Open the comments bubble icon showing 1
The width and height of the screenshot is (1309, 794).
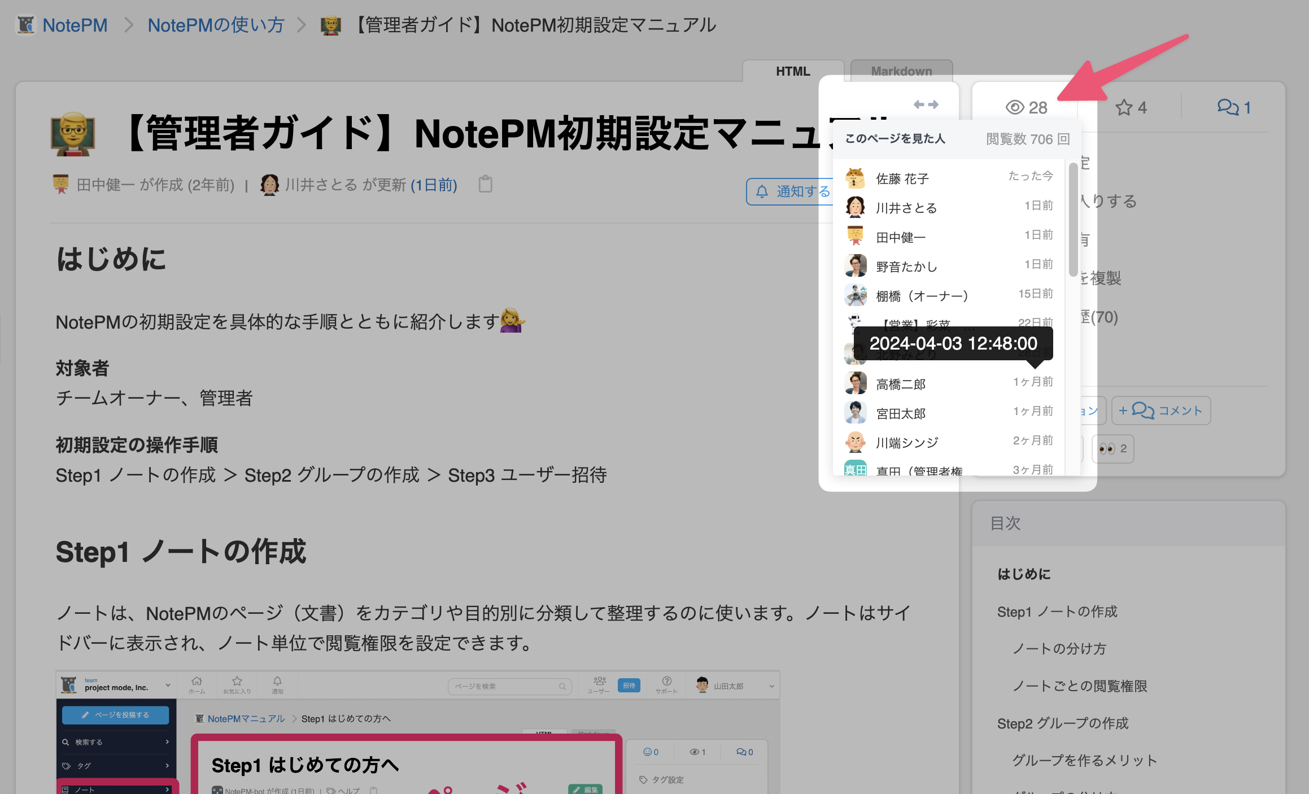tap(1234, 107)
